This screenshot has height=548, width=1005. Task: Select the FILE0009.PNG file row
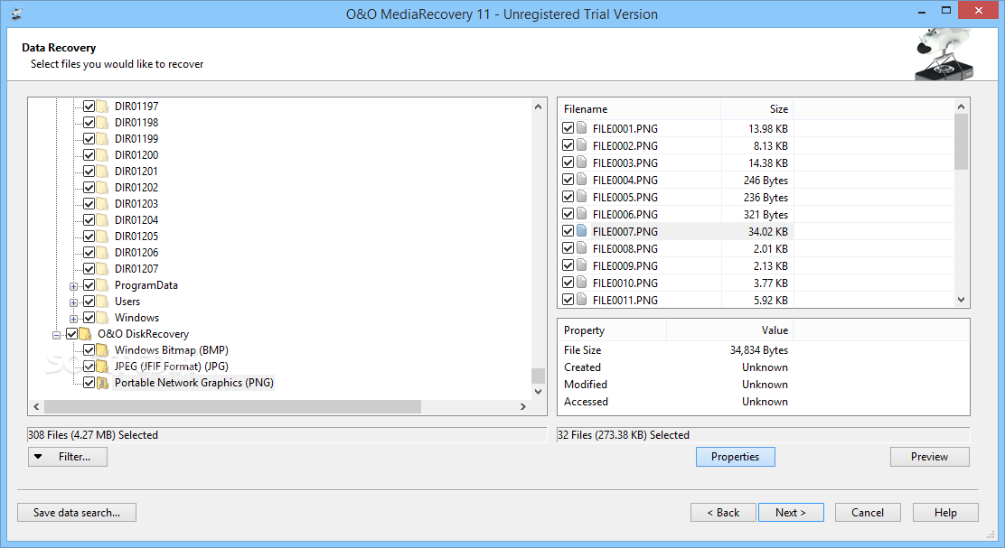[675, 265]
